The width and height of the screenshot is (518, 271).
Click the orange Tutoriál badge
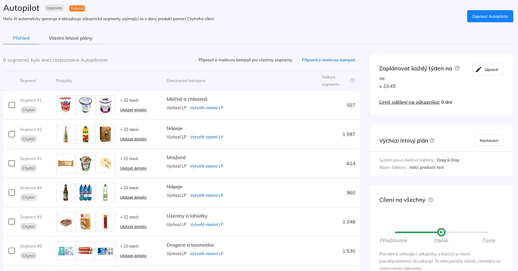(x=77, y=8)
